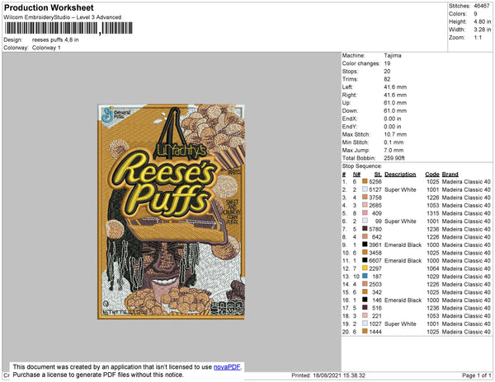Screen dimensions: 495x382
Task: Open the novaPDF link in the notice
Action: pos(227,367)
